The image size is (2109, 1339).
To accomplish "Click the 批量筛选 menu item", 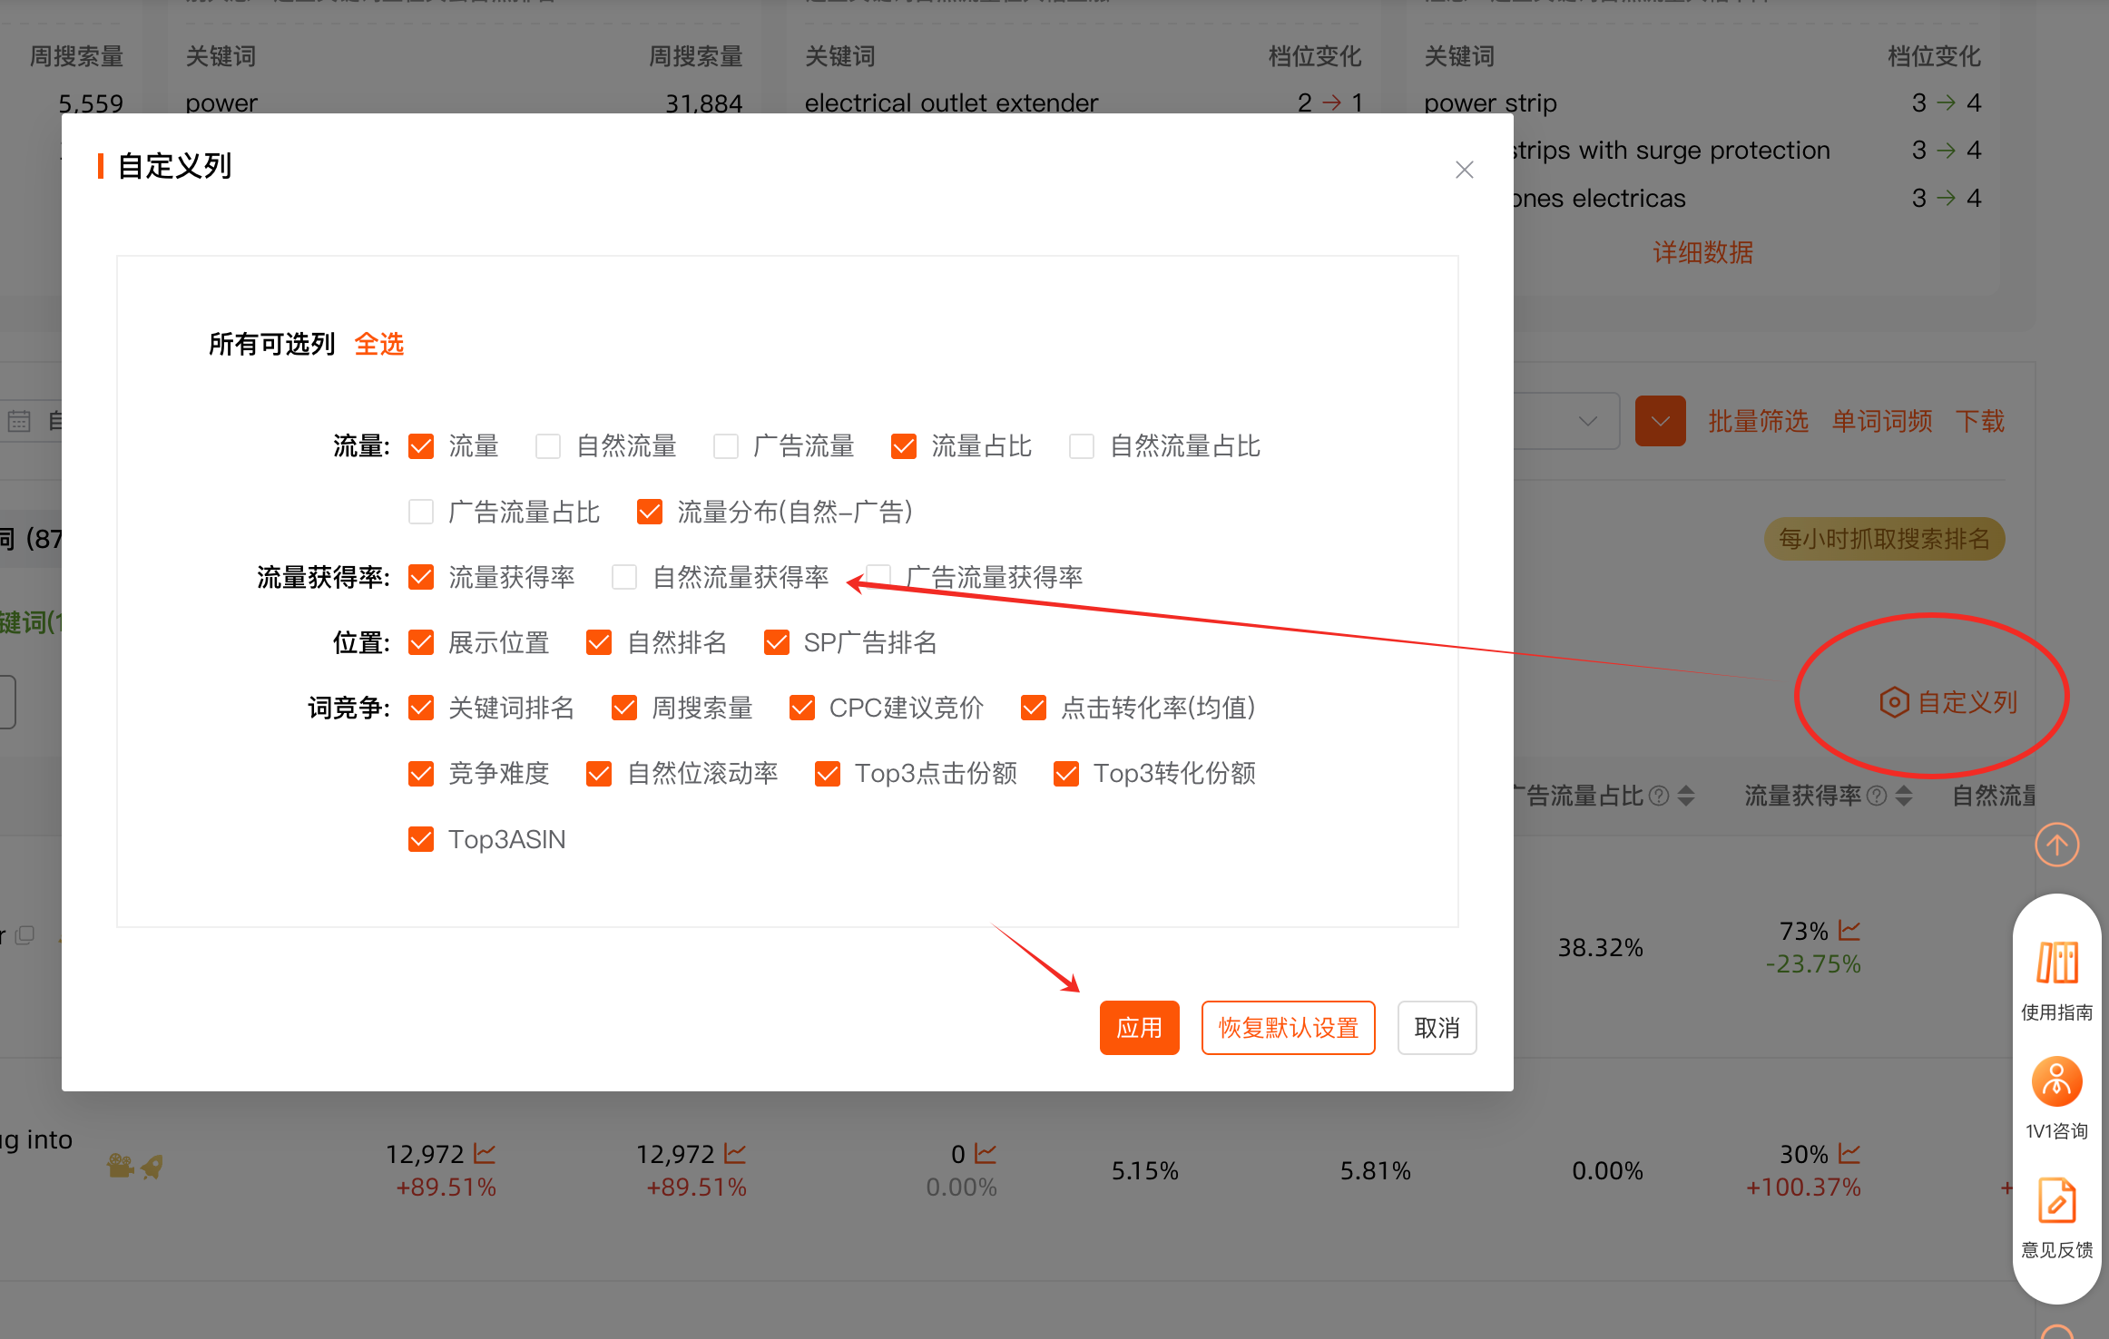I will [1758, 421].
